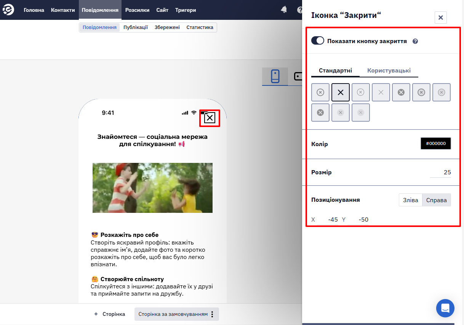Viewport: 464px width, 325px height.
Task: Open options dots for Сторінка за замовчуванням
Action: coord(213,314)
